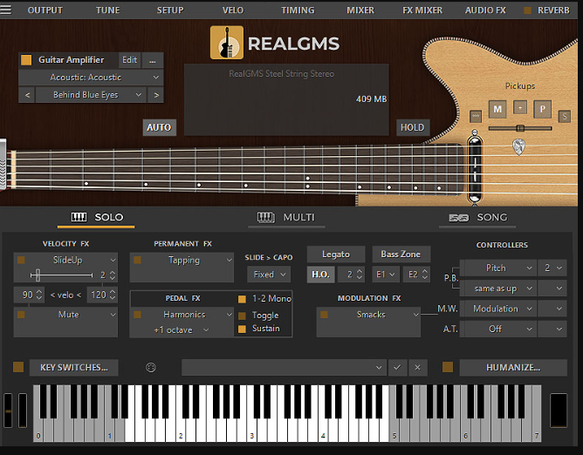Open the same as up dropdown

click(x=497, y=289)
